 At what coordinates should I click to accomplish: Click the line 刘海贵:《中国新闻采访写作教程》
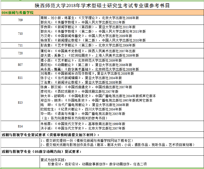pos(87,73)
